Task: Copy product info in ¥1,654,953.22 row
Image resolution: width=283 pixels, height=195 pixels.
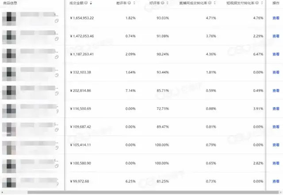Action: pos(57,21)
